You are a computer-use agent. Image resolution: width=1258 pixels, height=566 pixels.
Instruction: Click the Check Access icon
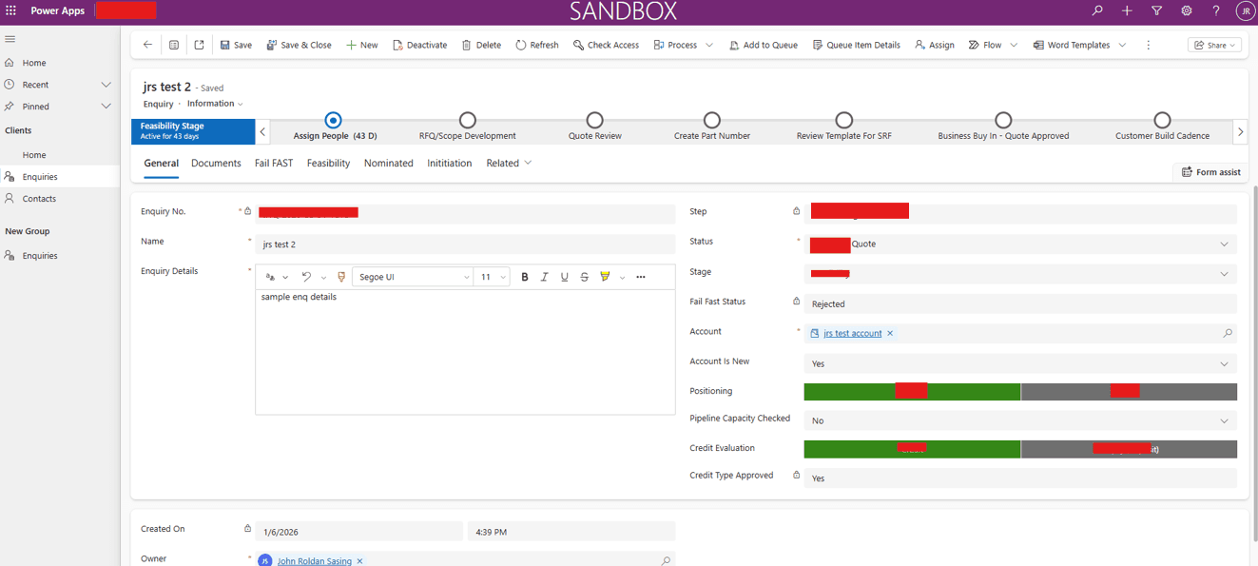click(606, 44)
